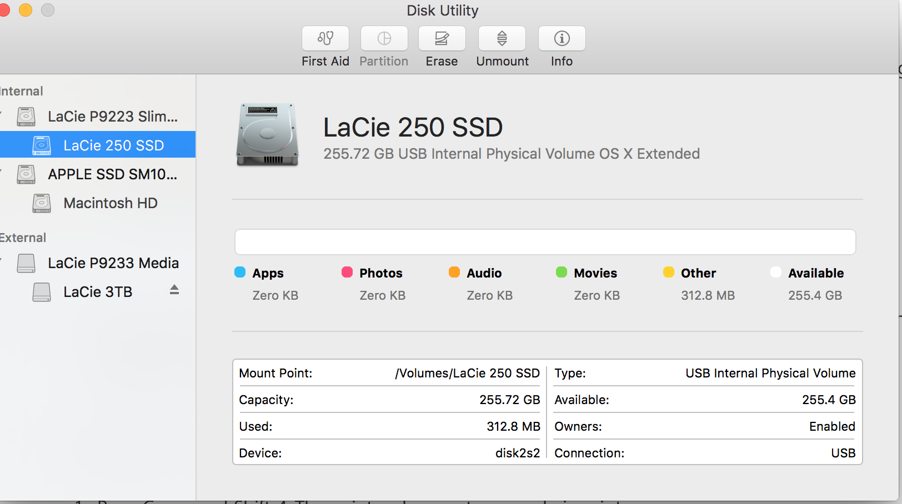Open the Info toolbar button

(x=562, y=38)
